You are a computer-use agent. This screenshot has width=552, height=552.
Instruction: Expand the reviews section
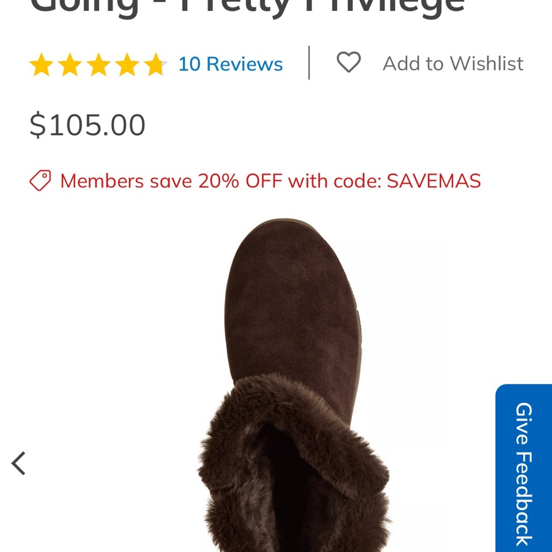(230, 65)
